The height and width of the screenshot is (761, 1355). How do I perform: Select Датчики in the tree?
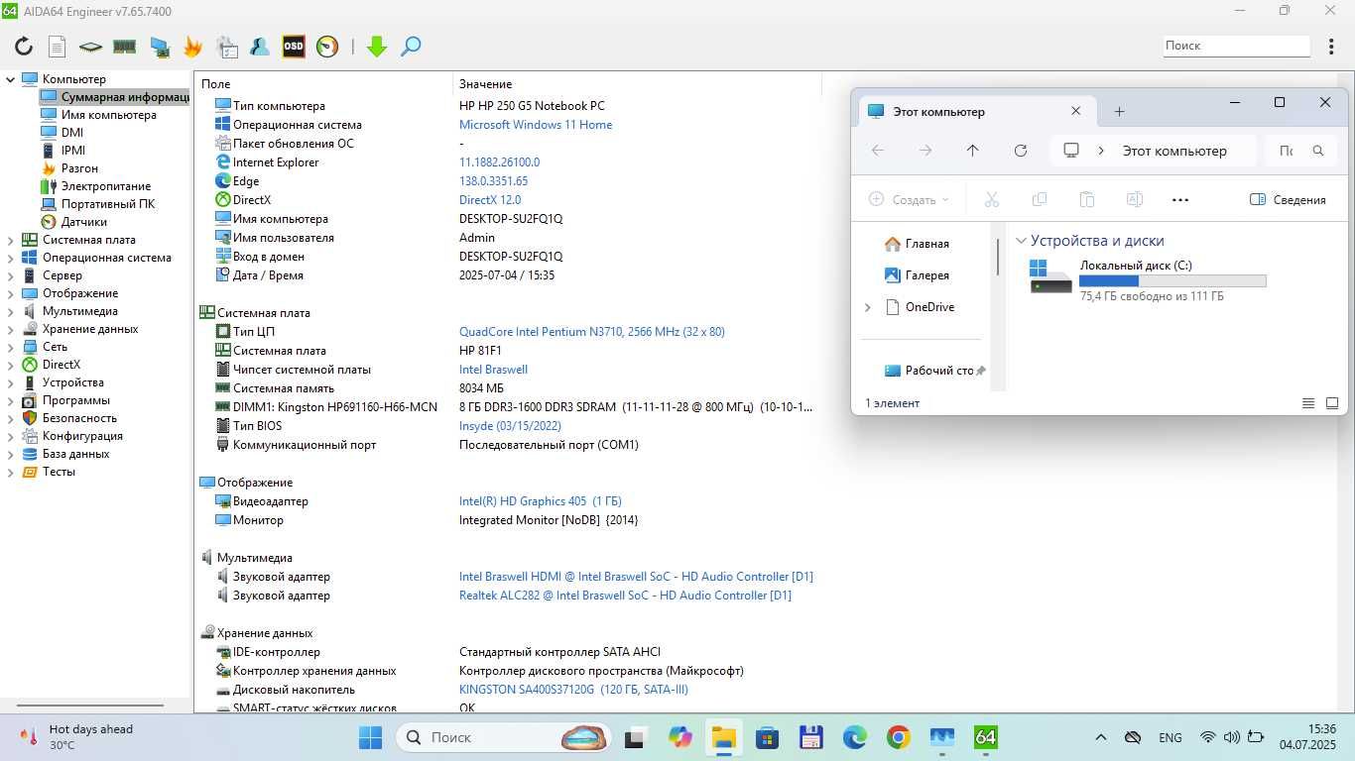coord(73,222)
